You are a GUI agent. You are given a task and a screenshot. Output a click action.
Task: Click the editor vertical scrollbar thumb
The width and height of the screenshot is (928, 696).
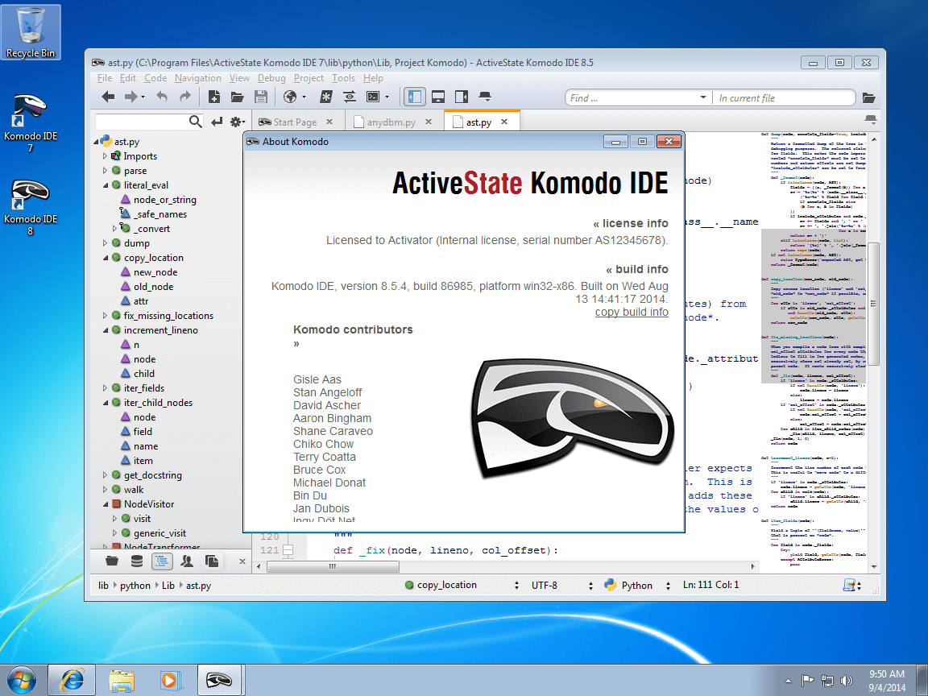pyautogui.click(x=874, y=303)
